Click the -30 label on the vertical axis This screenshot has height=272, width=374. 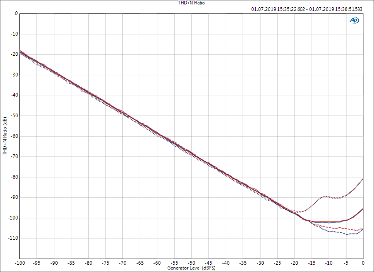(14, 75)
